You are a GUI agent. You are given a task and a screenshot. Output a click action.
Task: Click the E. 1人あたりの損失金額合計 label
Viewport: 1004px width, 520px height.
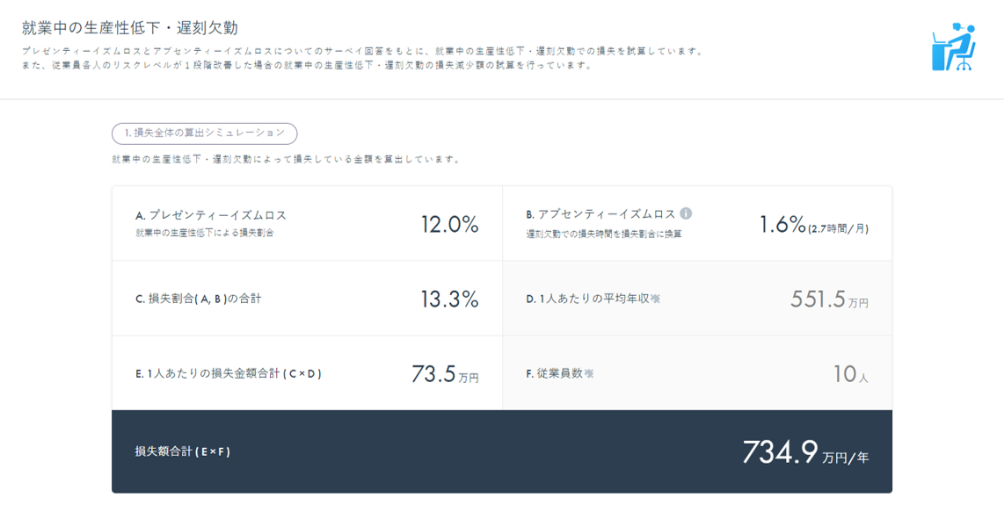click(229, 373)
